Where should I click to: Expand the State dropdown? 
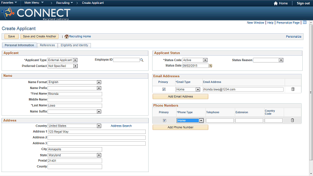coord(99,155)
